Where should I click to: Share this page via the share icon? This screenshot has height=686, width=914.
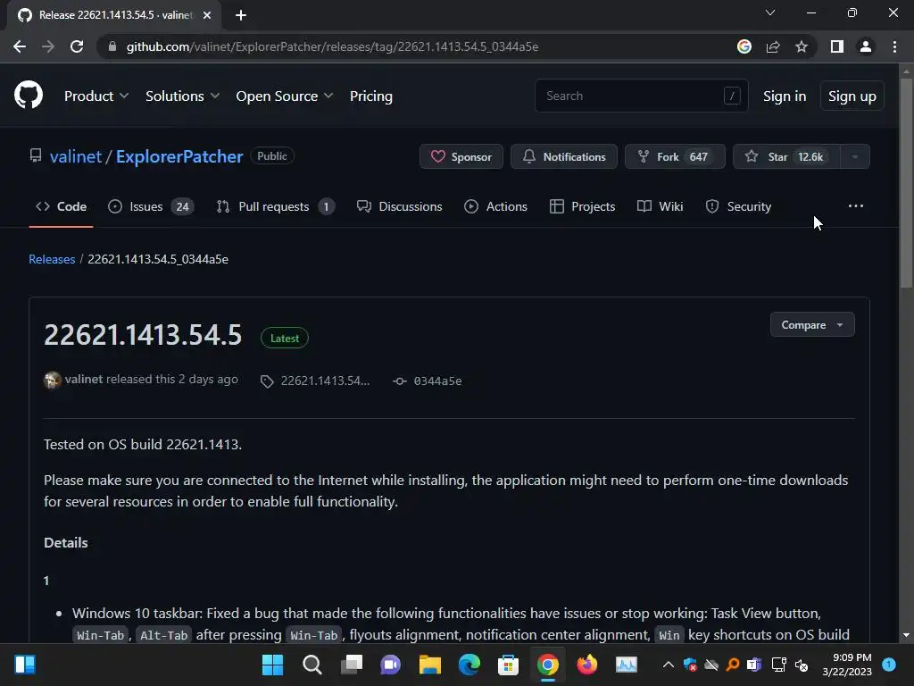[773, 46]
